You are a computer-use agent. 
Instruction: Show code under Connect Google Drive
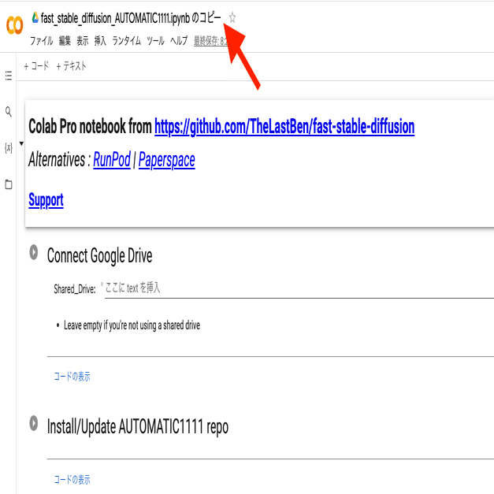(x=72, y=376)
